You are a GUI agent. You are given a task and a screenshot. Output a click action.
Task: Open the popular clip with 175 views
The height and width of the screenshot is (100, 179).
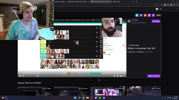pyautogui.click(x=144, y=91)
